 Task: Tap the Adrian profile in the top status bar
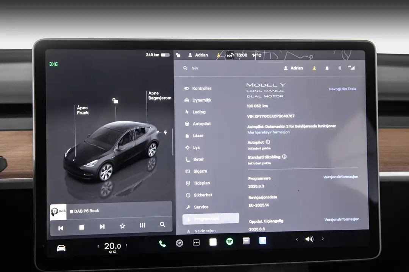(x=198, y=55)
